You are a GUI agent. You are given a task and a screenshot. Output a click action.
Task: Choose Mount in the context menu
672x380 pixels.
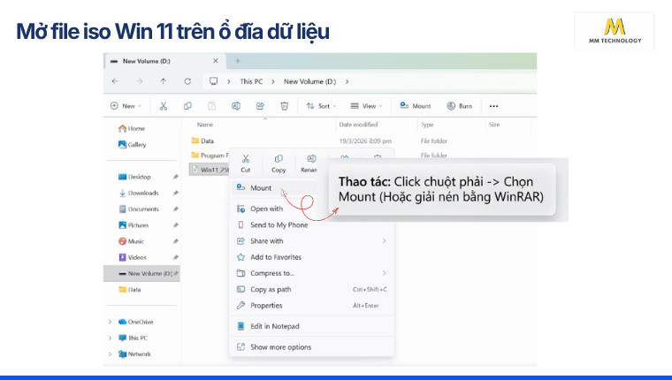click(x=274, y=187)
